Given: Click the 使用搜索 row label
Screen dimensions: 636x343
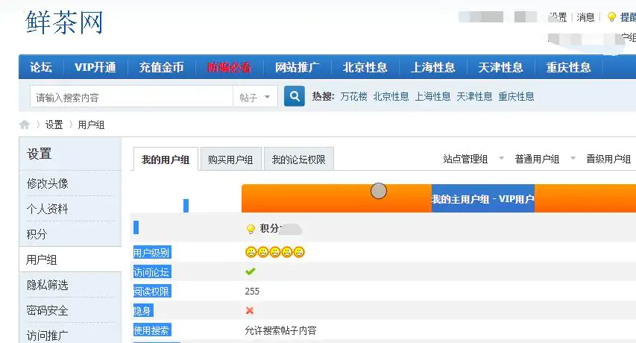Looking at the screenshot, I should (x=152, y=330).
